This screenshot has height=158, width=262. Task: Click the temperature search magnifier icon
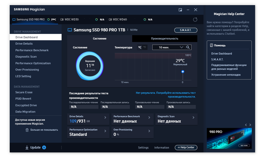(188, 47)
